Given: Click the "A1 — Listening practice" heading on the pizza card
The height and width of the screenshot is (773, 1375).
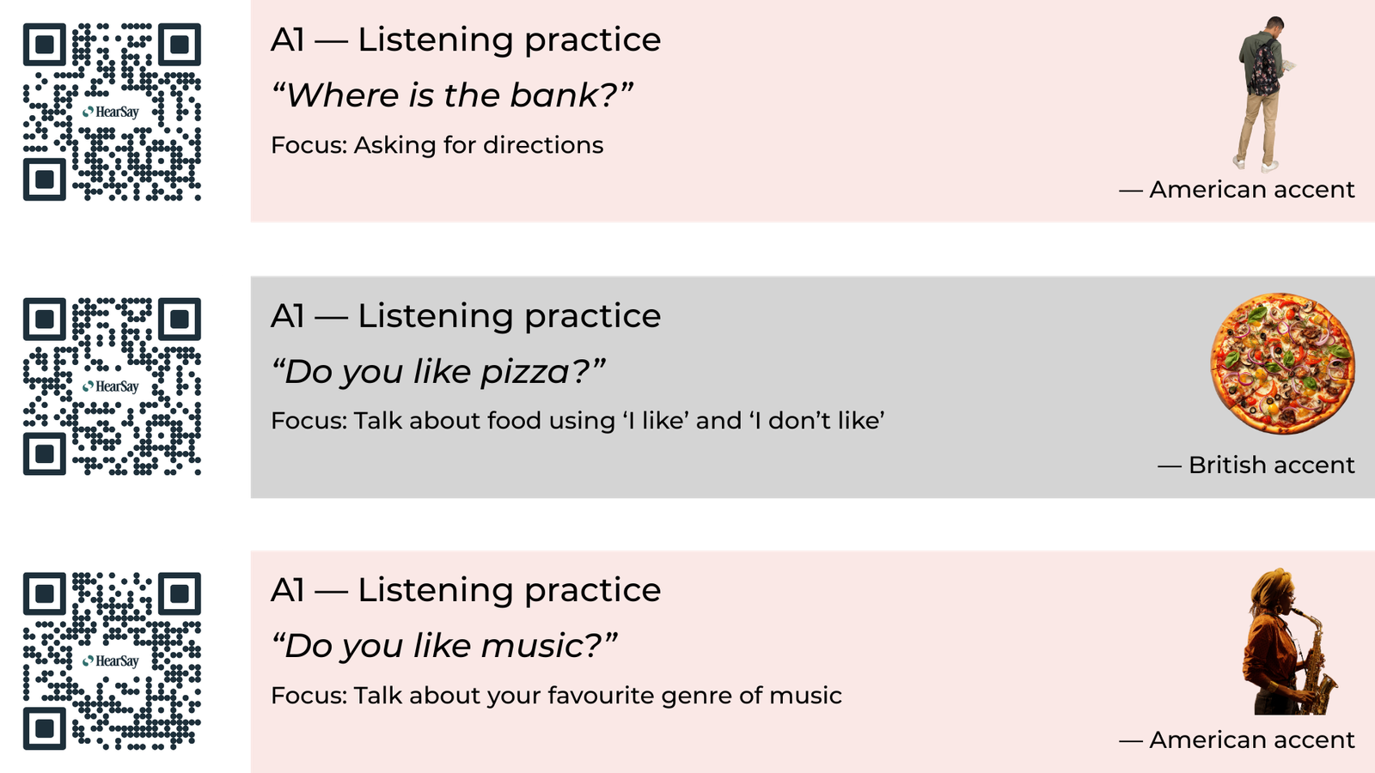Looking at the screenshot, I should 466,316.
